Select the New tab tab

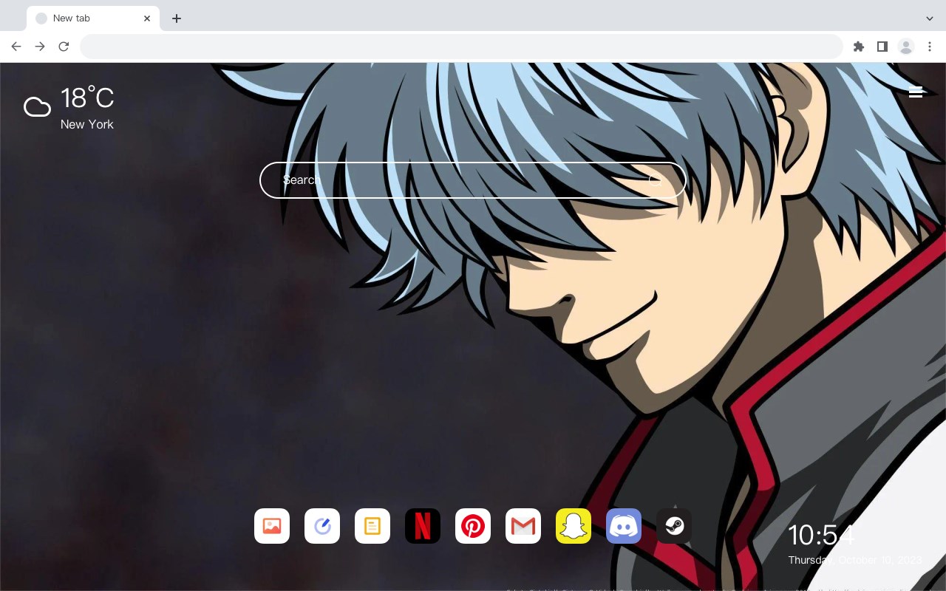tap(92, 18)
